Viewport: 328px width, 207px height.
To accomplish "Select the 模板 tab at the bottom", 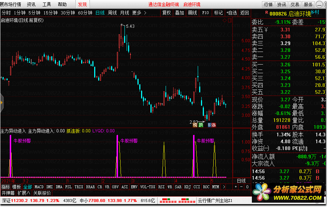I will [17, 187].
